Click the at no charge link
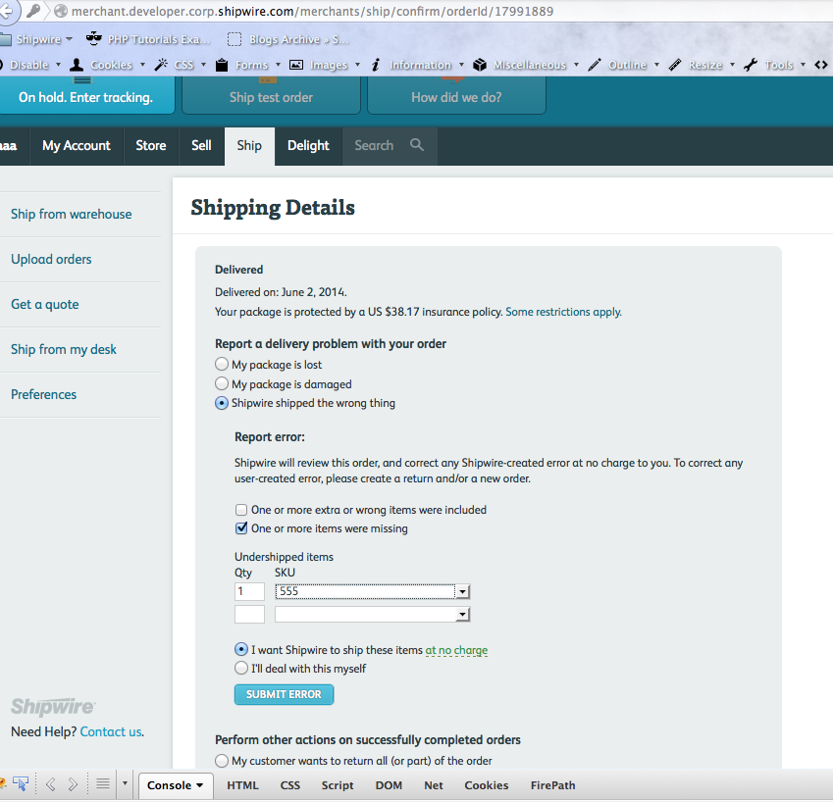The width and height of the screenshot is (833, 802). point(456,650)
